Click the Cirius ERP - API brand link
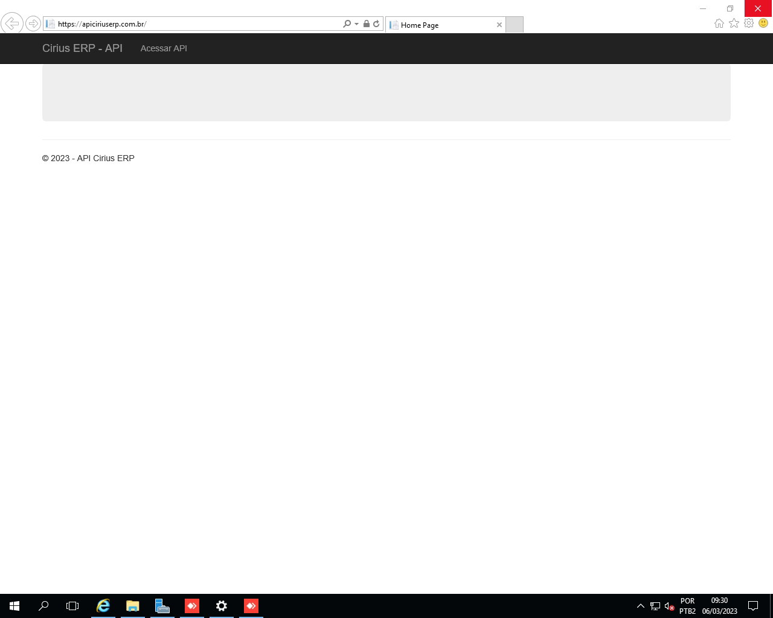Image resolution: width=773 pixels, height=618 pixels. click(82, 48)
